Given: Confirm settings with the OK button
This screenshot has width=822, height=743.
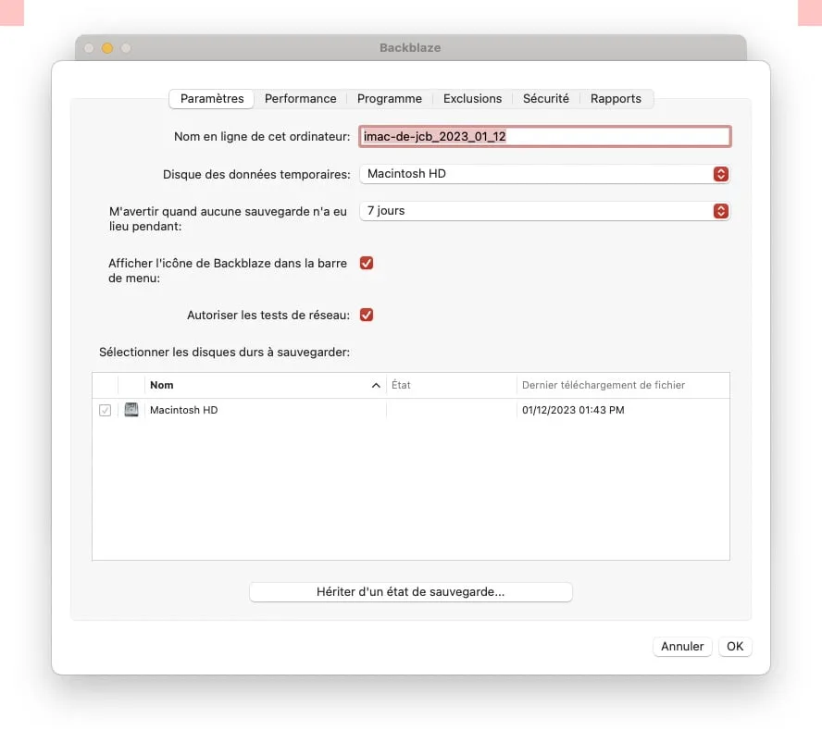Looking at the screenshot, I should [735, 646].
